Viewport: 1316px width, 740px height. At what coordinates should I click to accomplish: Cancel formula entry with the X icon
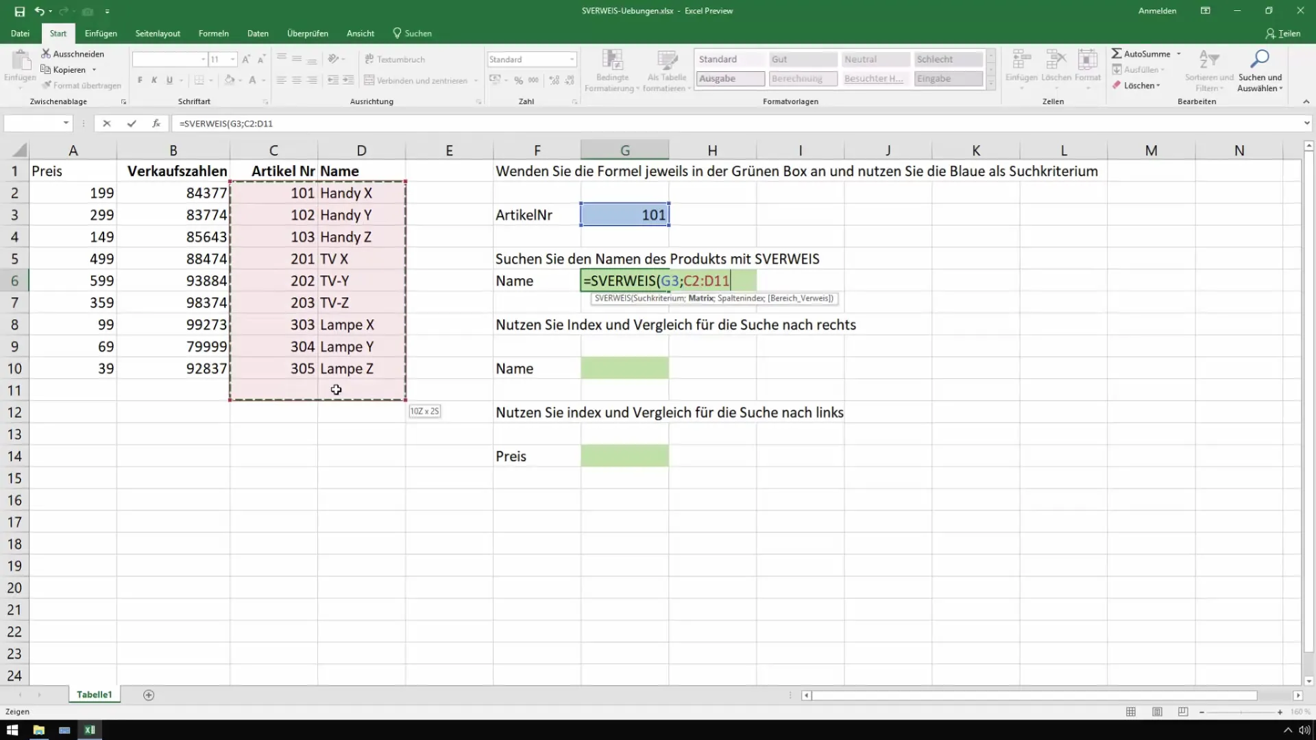click(106, 123)
